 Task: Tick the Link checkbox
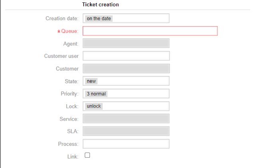88,156
